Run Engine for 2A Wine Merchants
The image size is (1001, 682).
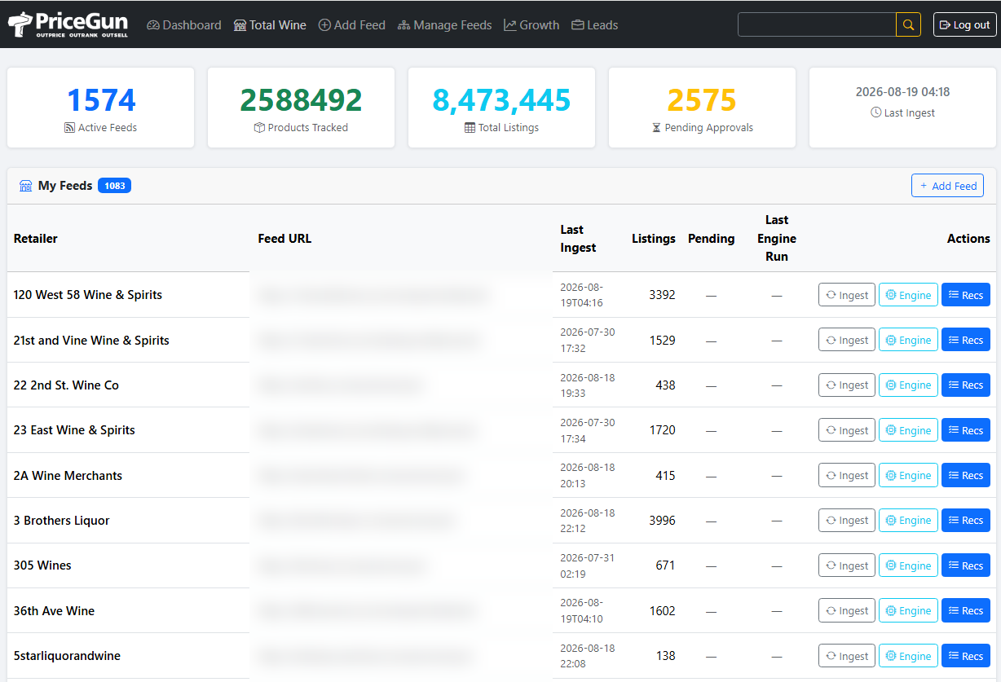908,475
